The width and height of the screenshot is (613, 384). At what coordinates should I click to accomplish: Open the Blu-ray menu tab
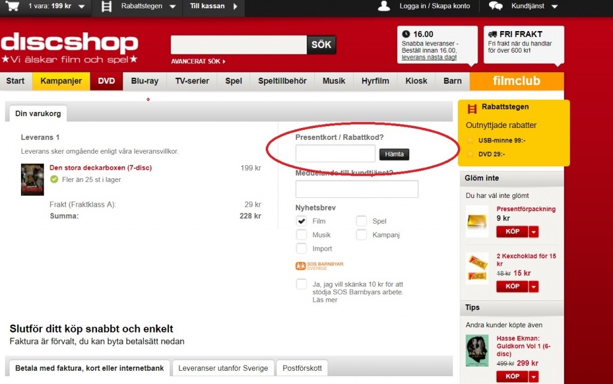[145, 81]
